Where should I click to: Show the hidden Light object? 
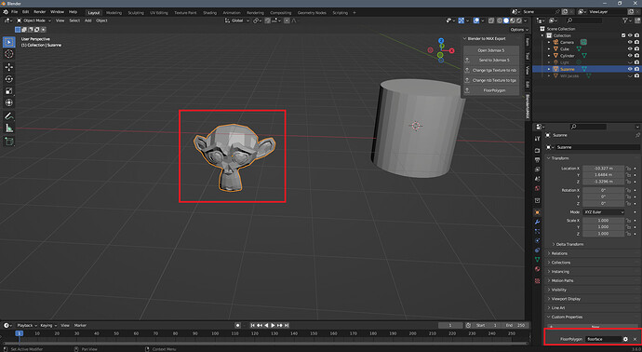click(630, 62)
